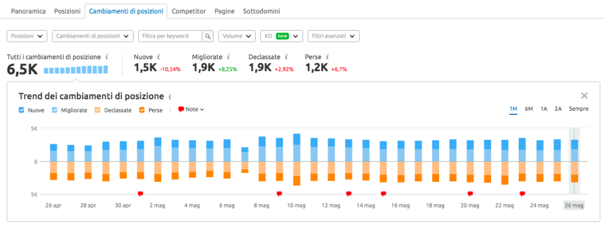Click info icon next to Nuove
605x225 pixels.
[x=159, y=57]
